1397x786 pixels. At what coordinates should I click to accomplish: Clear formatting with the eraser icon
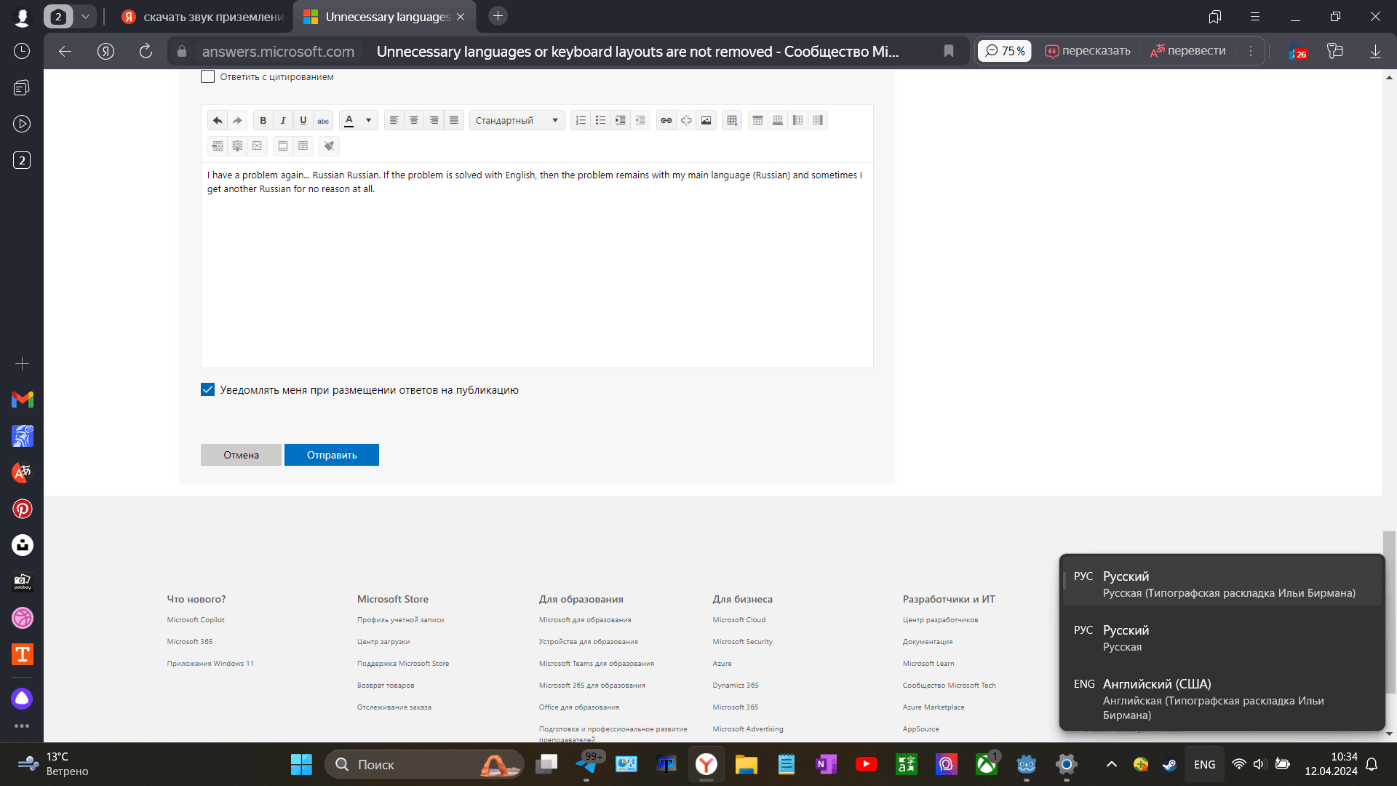click(x=329, y=146)
